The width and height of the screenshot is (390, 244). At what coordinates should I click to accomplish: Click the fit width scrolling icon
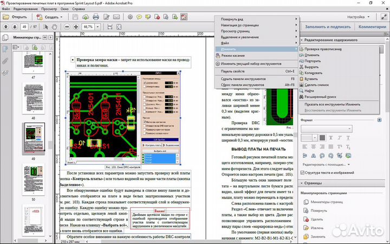coord(110,27)
